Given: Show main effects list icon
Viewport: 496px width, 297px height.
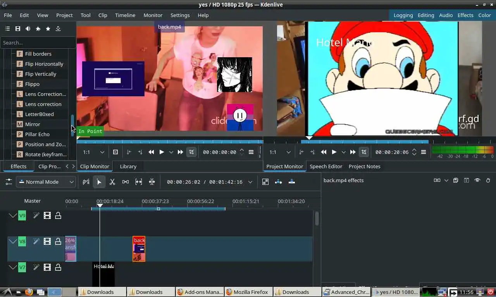Looking at the screenshot, I should click(7, 29).
